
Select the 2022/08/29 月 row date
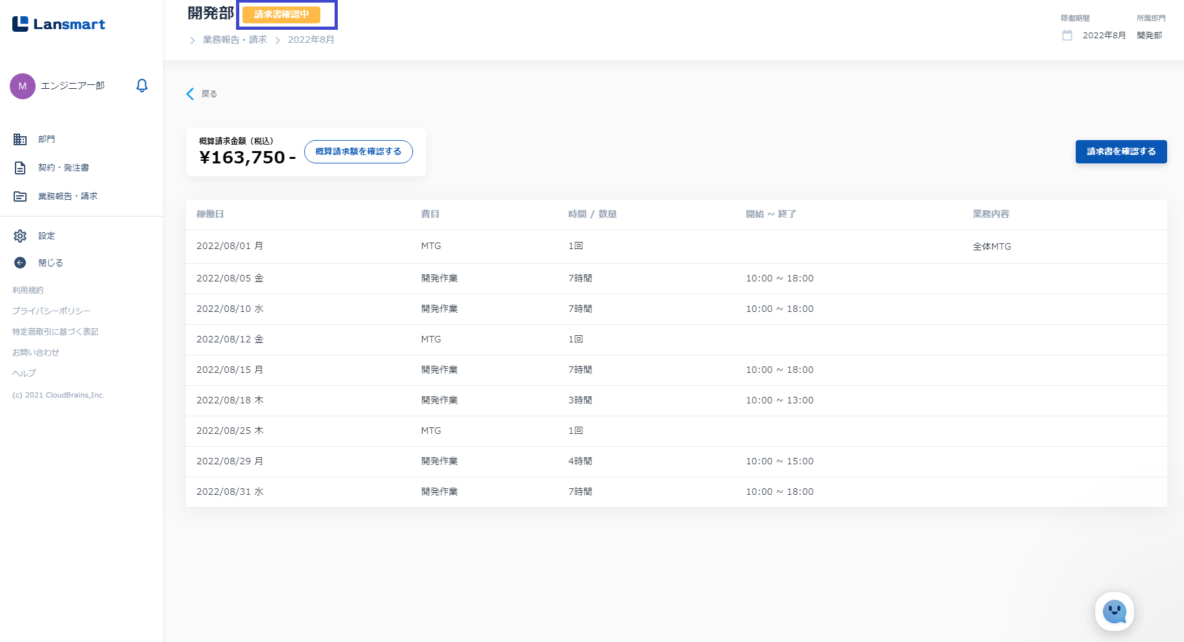pyautogui.click(x=230, y=461)
